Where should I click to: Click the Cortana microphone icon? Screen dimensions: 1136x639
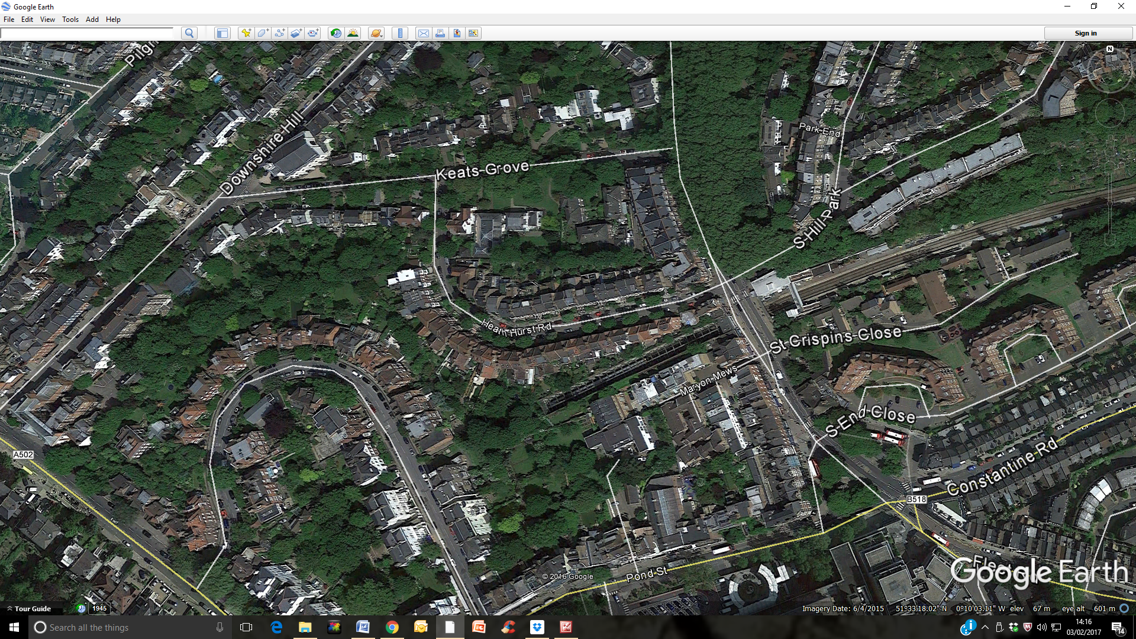click(x=220, y=627)
